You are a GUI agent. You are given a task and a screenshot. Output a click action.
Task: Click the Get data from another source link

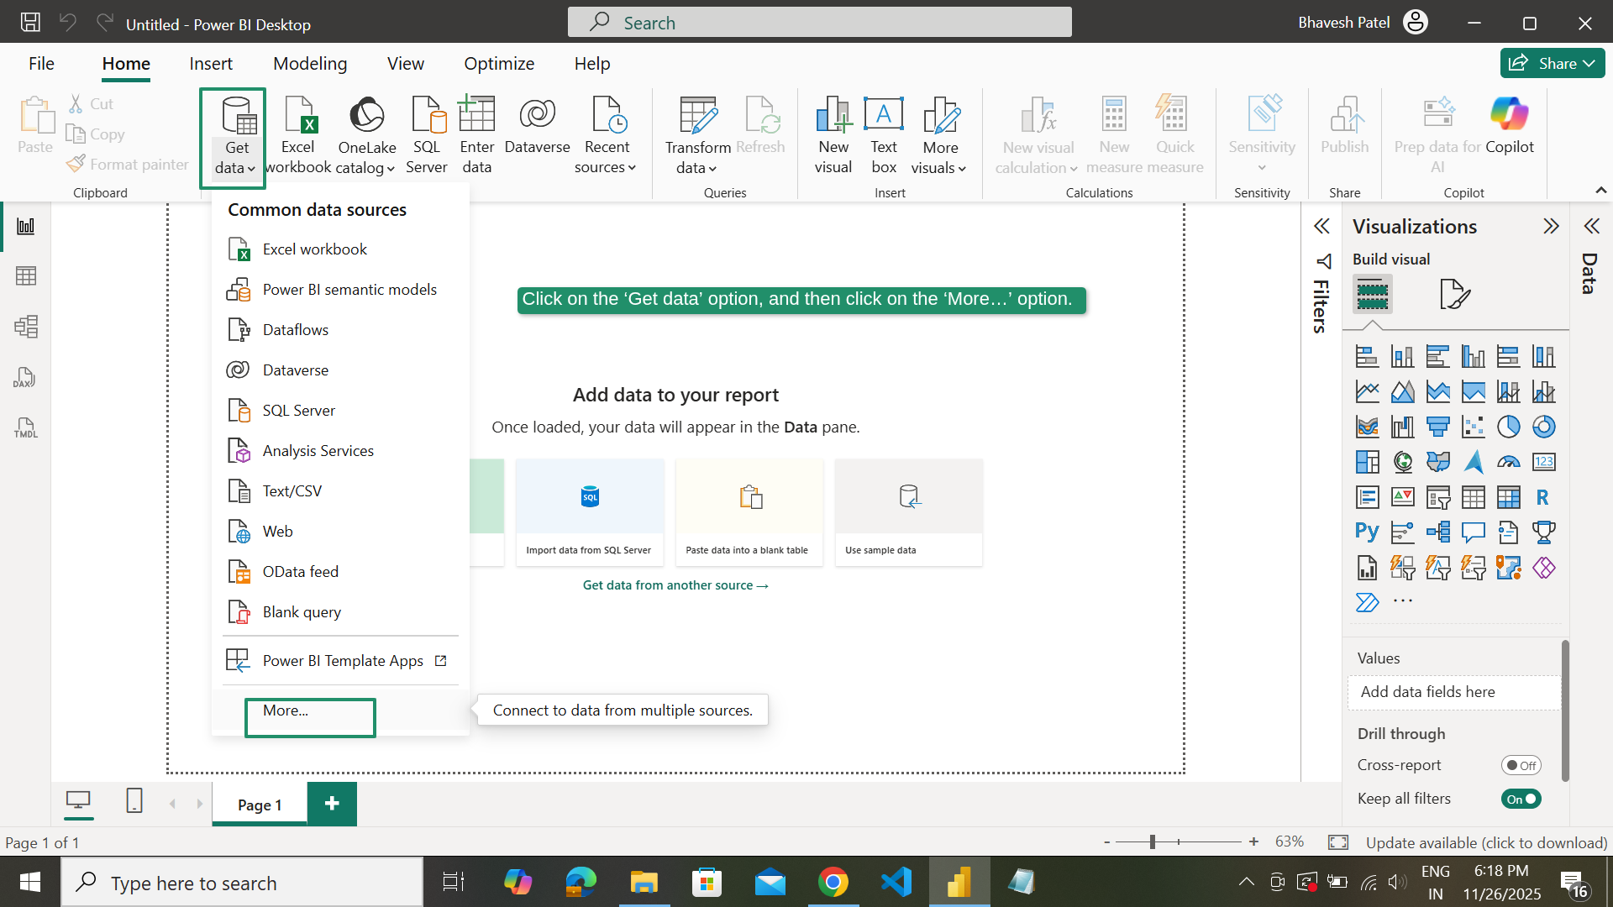tap(675, 585)
